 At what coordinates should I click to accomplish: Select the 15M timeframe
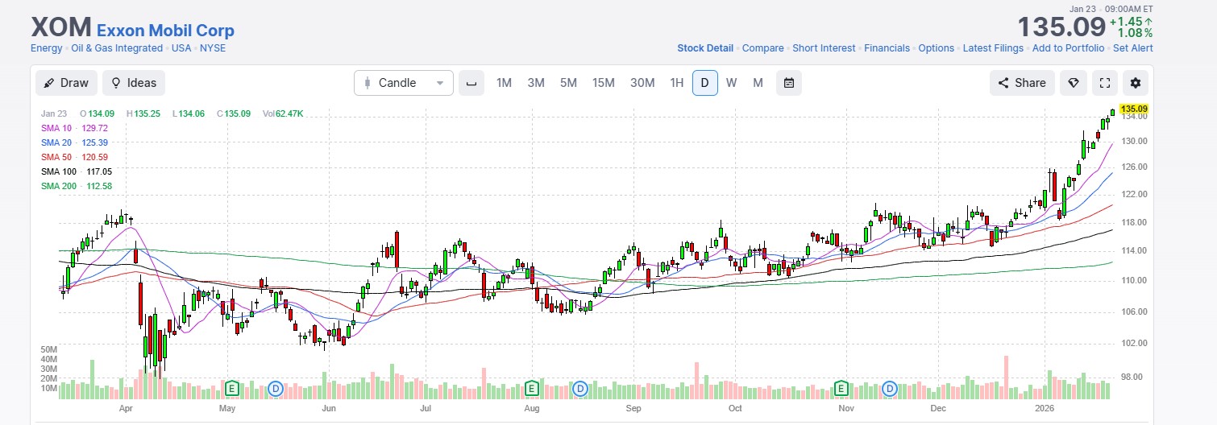603,83
